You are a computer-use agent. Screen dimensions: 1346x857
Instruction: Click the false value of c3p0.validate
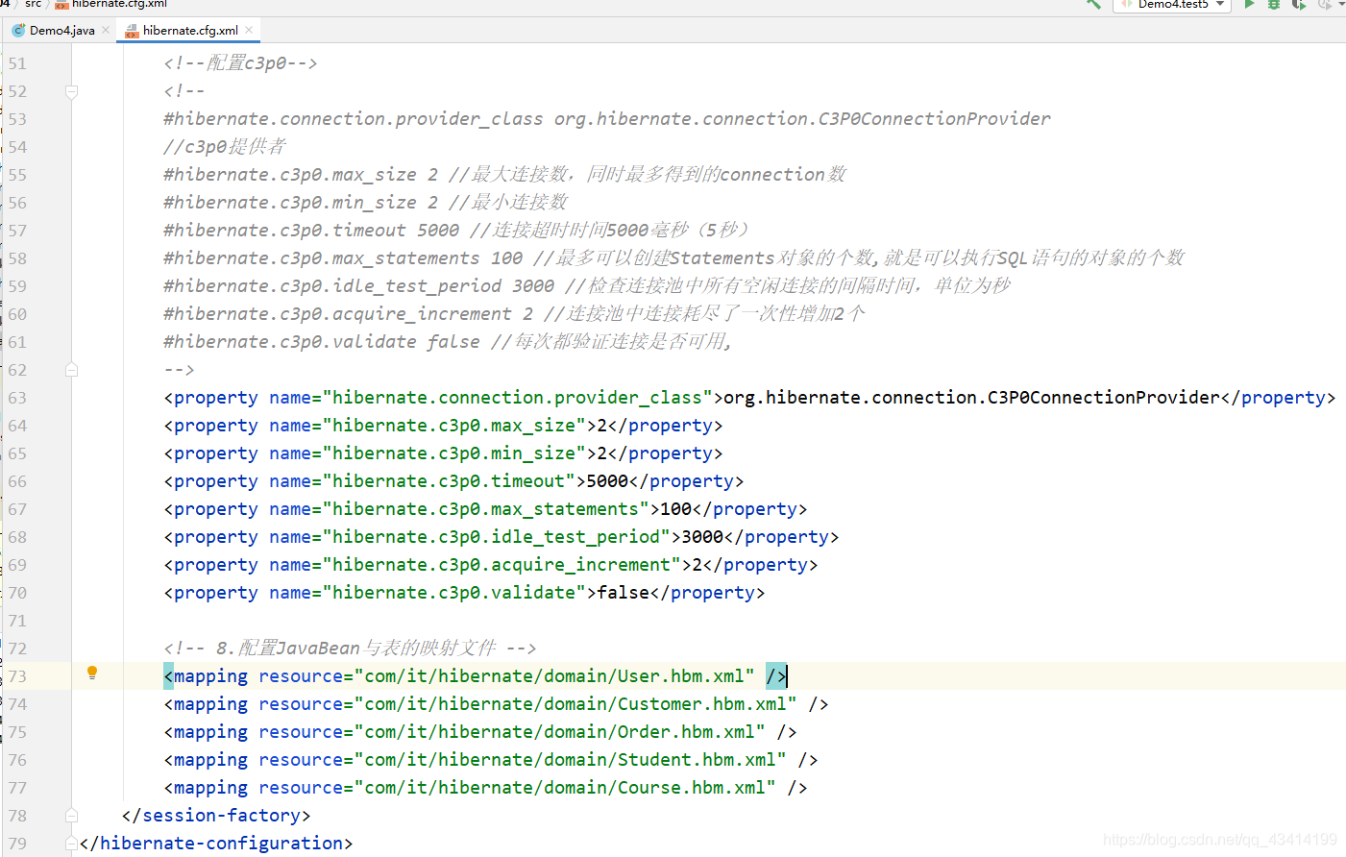click(x=623, y=593)
